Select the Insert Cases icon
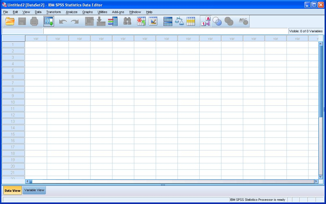Viewport: 326px width, 204px height. coord(141,21)
